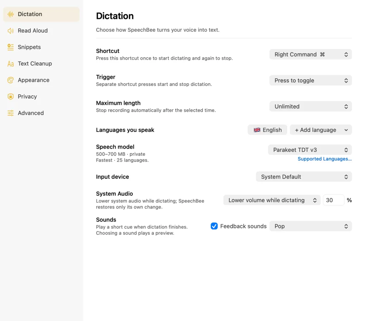Open the System Default input device dropdown

coord(304,177)
